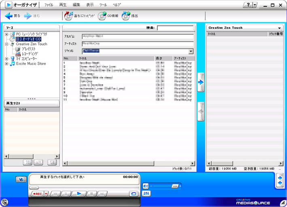
Task: Toggle the repeat playback button
Action: click(x=134, y=194)
